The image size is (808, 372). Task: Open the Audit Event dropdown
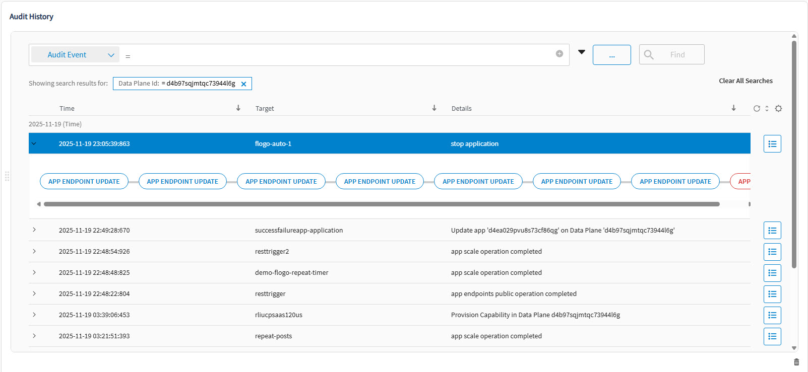click(x=75, y=55)
